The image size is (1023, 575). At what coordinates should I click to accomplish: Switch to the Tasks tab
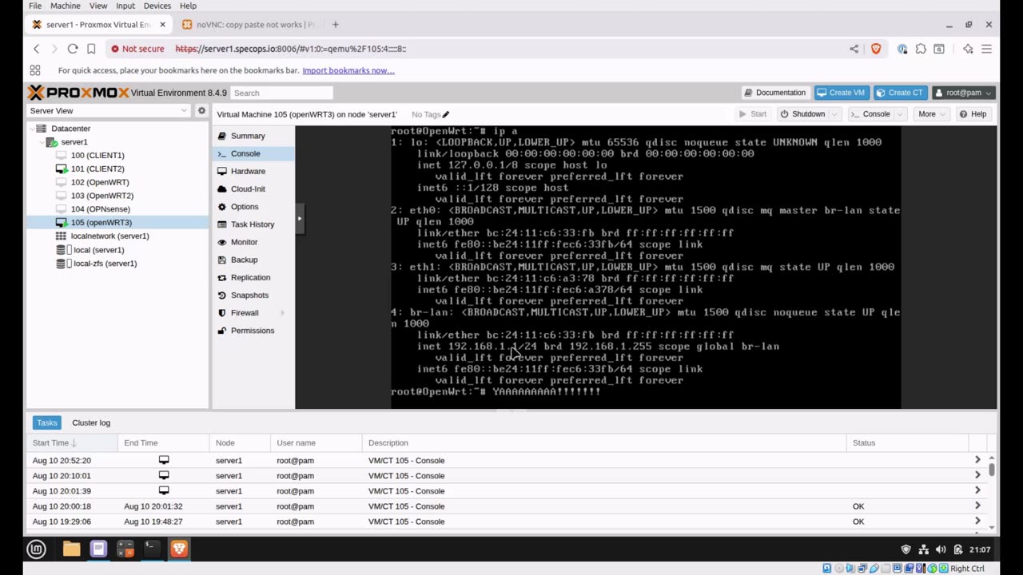click(x=46, y=422)
